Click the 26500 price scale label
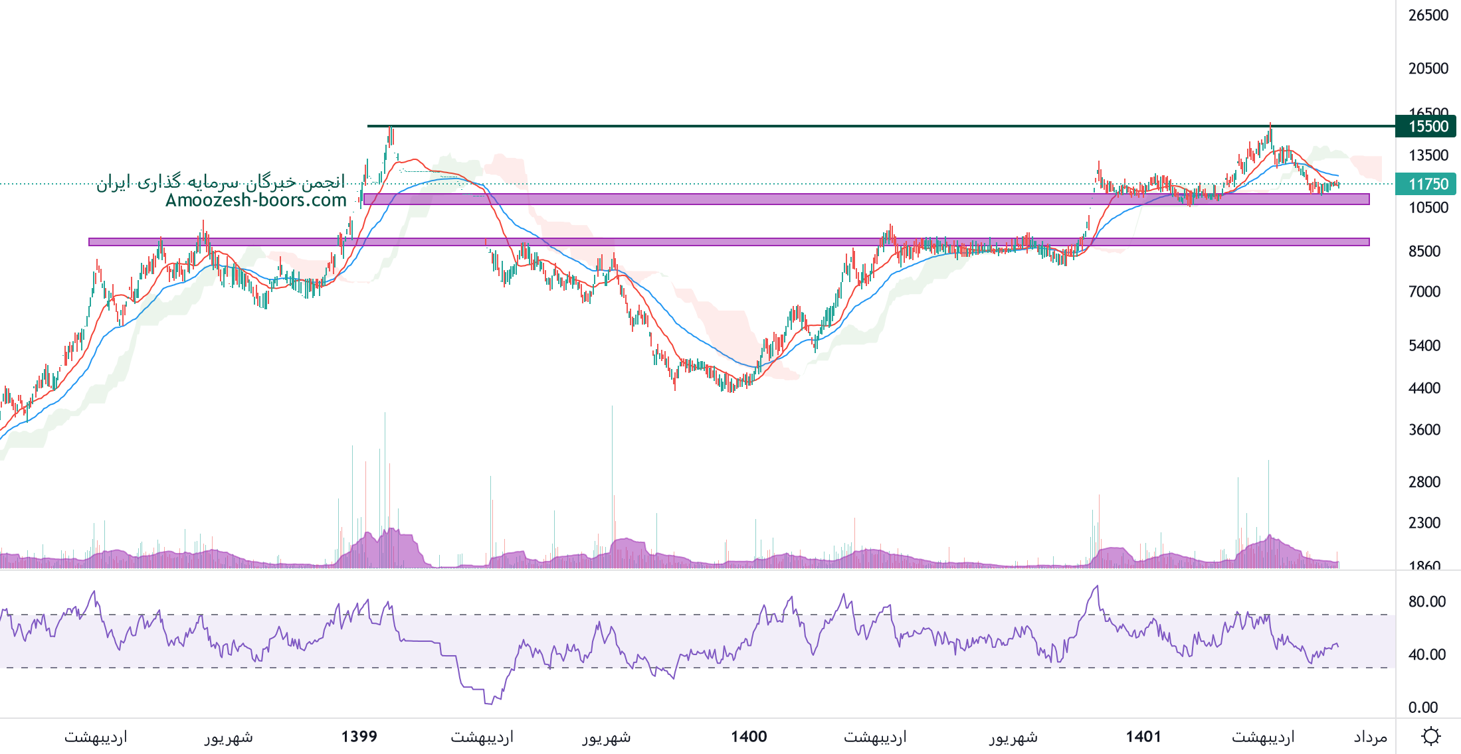Image resolution: width=1461 pixels, height=754 pixels. pyautogui.click(x=1428, y=15)
